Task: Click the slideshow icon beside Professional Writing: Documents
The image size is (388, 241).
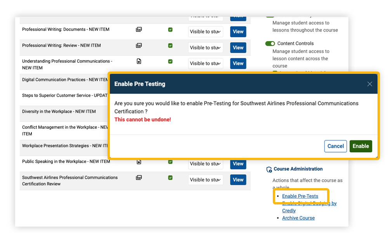Action: click(139, 29)
